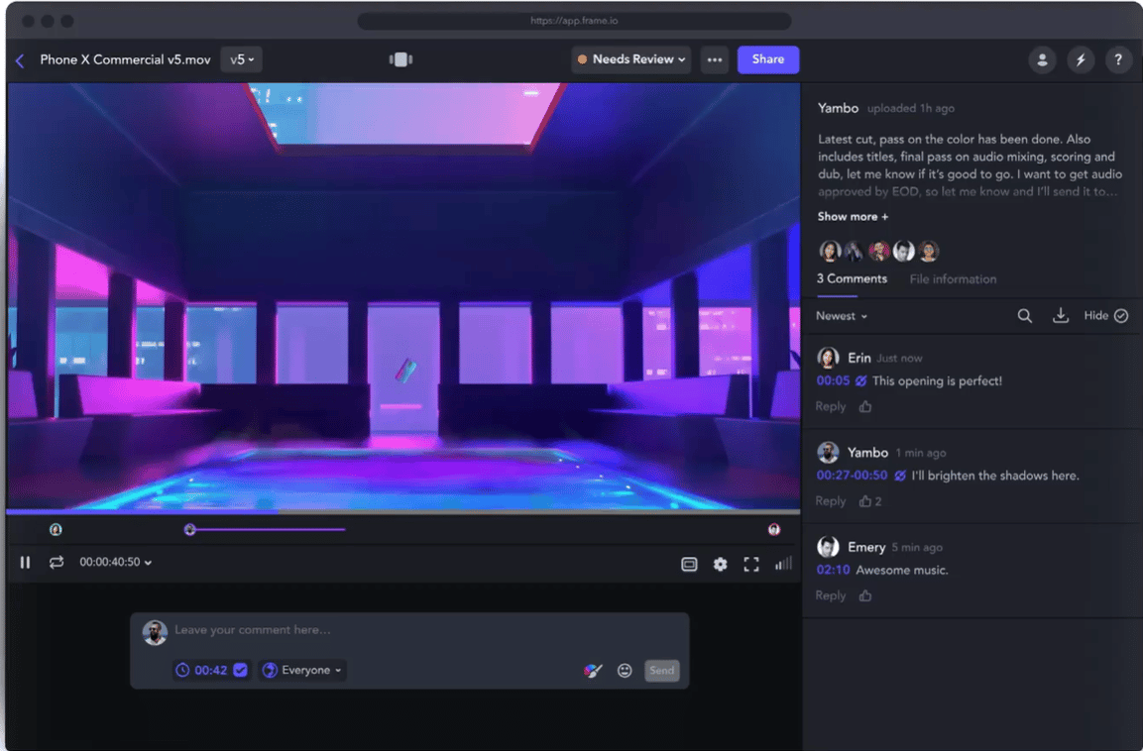This screenshot has width=1143, height=751.
Task: Click Emery's avatar in the comments list
Action: pos(828,547)
